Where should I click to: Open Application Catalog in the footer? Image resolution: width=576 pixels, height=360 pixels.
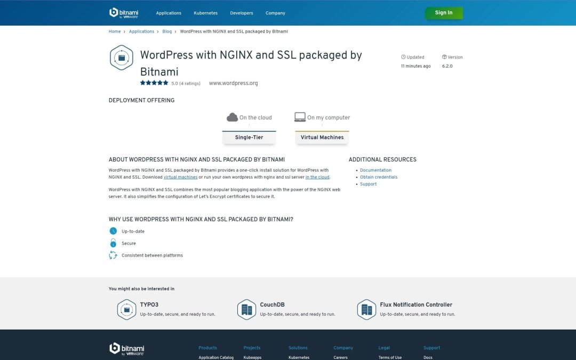216,357
